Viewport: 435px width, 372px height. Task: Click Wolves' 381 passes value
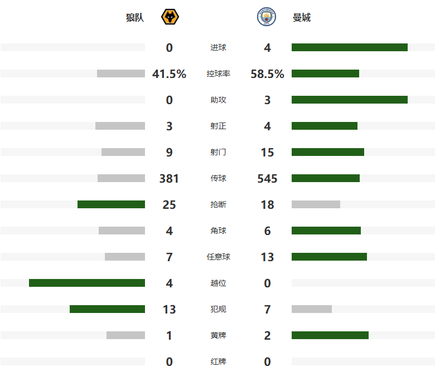click(x=169, y=179)
